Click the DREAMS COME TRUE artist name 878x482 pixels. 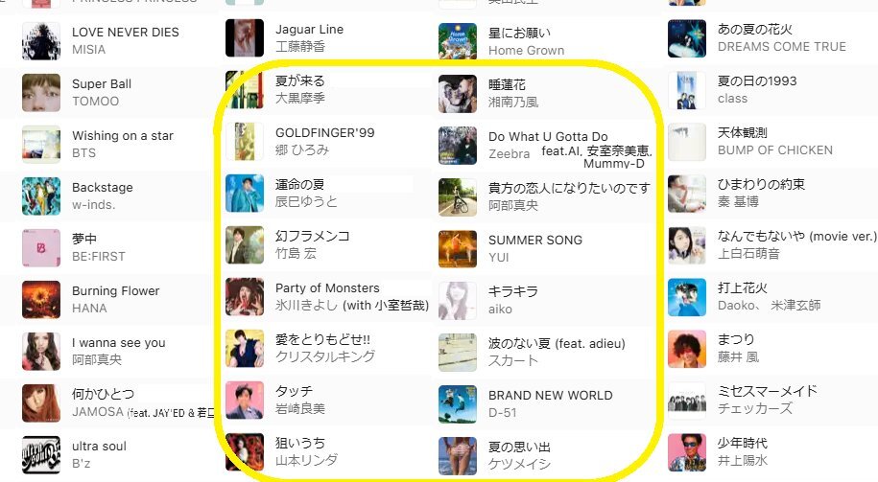pos(782,47)
